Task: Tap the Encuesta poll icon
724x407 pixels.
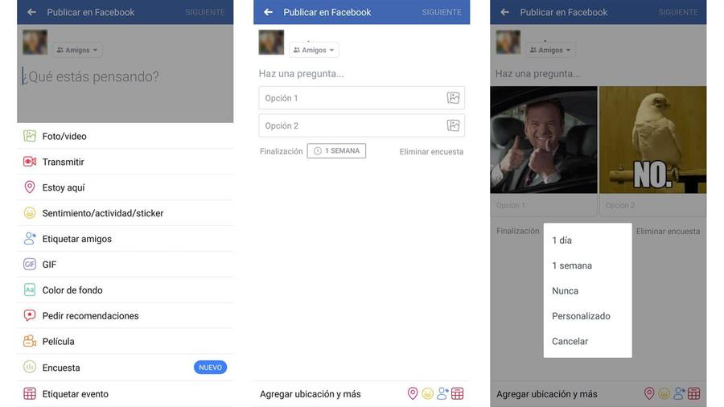Action: tap(30, 368)
